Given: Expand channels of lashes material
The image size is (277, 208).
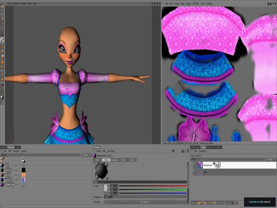Looking at the screenshot, I should coord(16,170).
